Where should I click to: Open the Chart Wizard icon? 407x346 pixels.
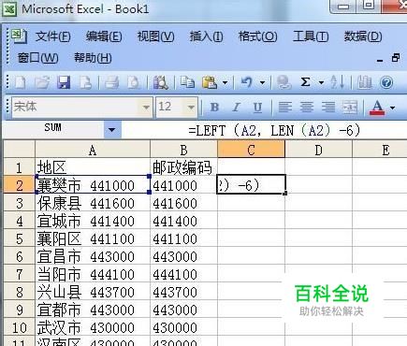click(x=365, y=82)
